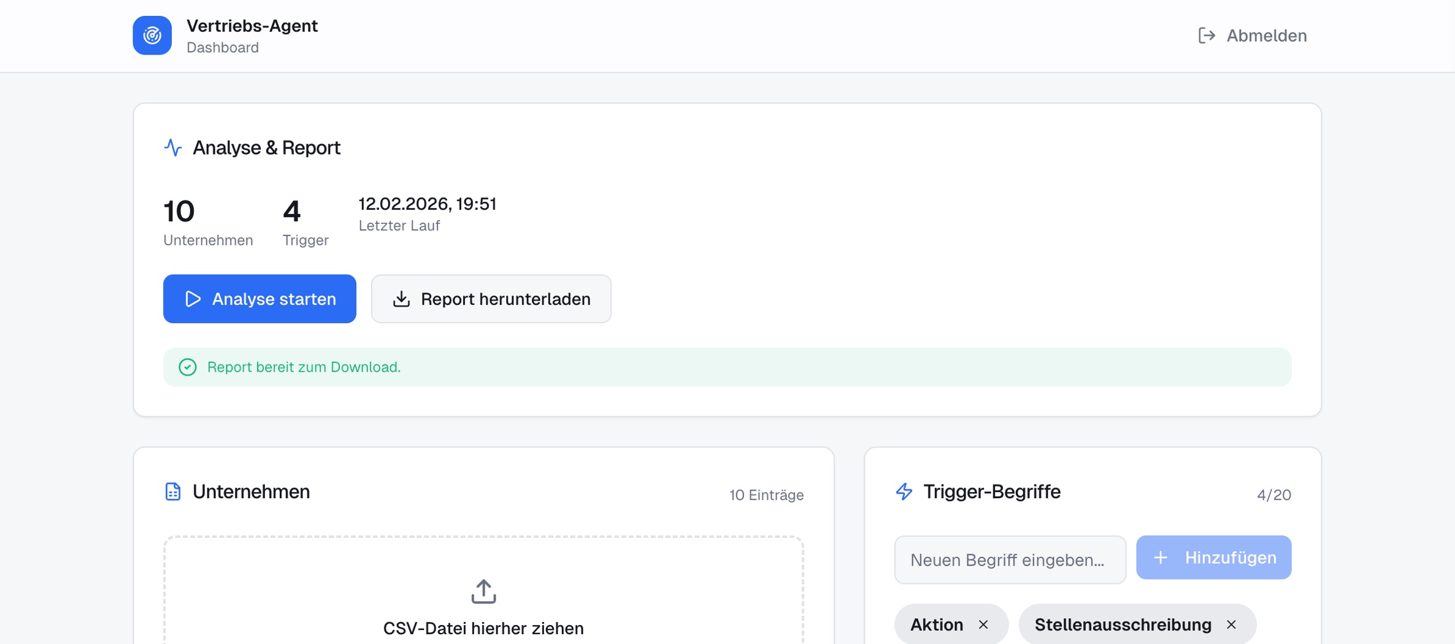The width and height of the screenshot is (1455, 644).
Task: Click the 10 Einträge counter
Action: click(766, 495)
